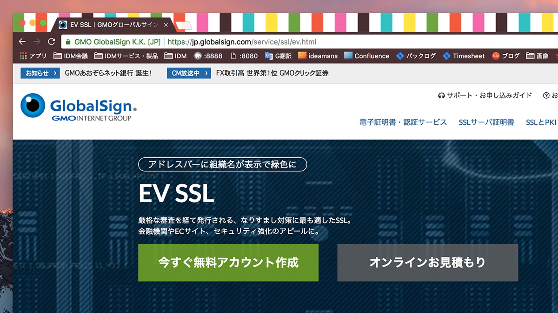Open the IDM bookmark folder
The image size is (558, 313).
click(x=176, y=56)
